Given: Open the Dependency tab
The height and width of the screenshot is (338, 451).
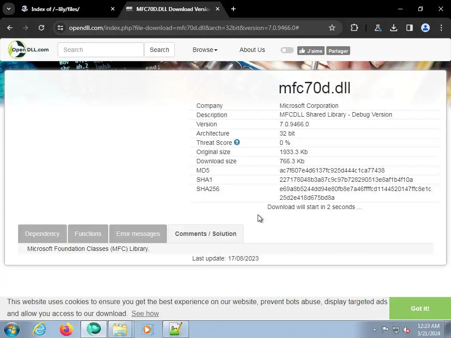Looking at the screenshot, I should pos(42,234).
